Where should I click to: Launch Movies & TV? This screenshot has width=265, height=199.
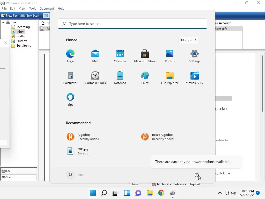195,78
